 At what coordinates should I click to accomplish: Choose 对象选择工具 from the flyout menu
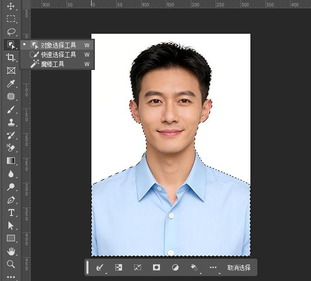pos(57,45)
